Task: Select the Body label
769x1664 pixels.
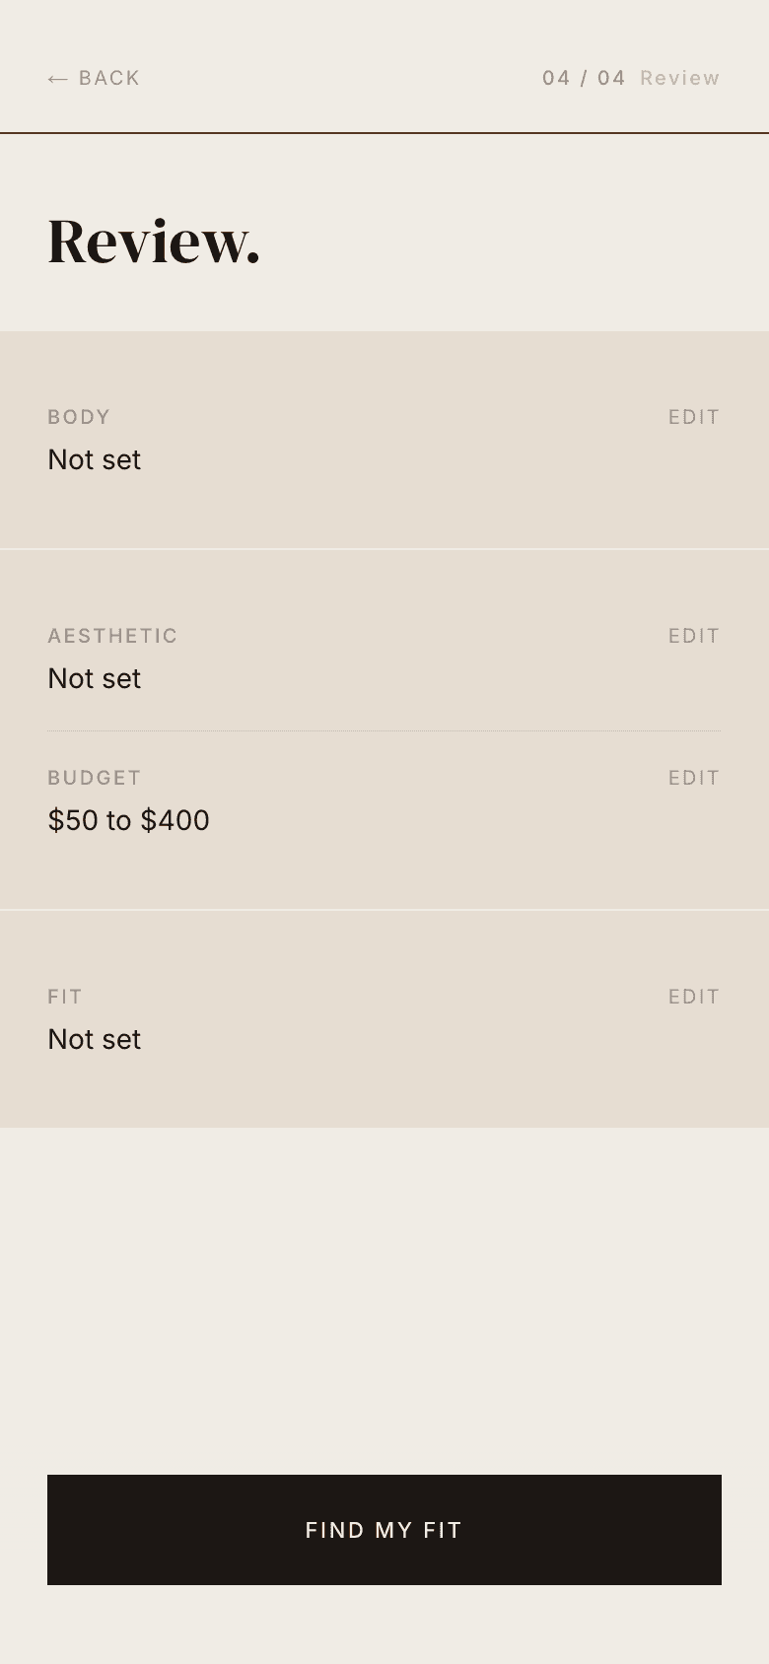Action: [x=79, y=417]
